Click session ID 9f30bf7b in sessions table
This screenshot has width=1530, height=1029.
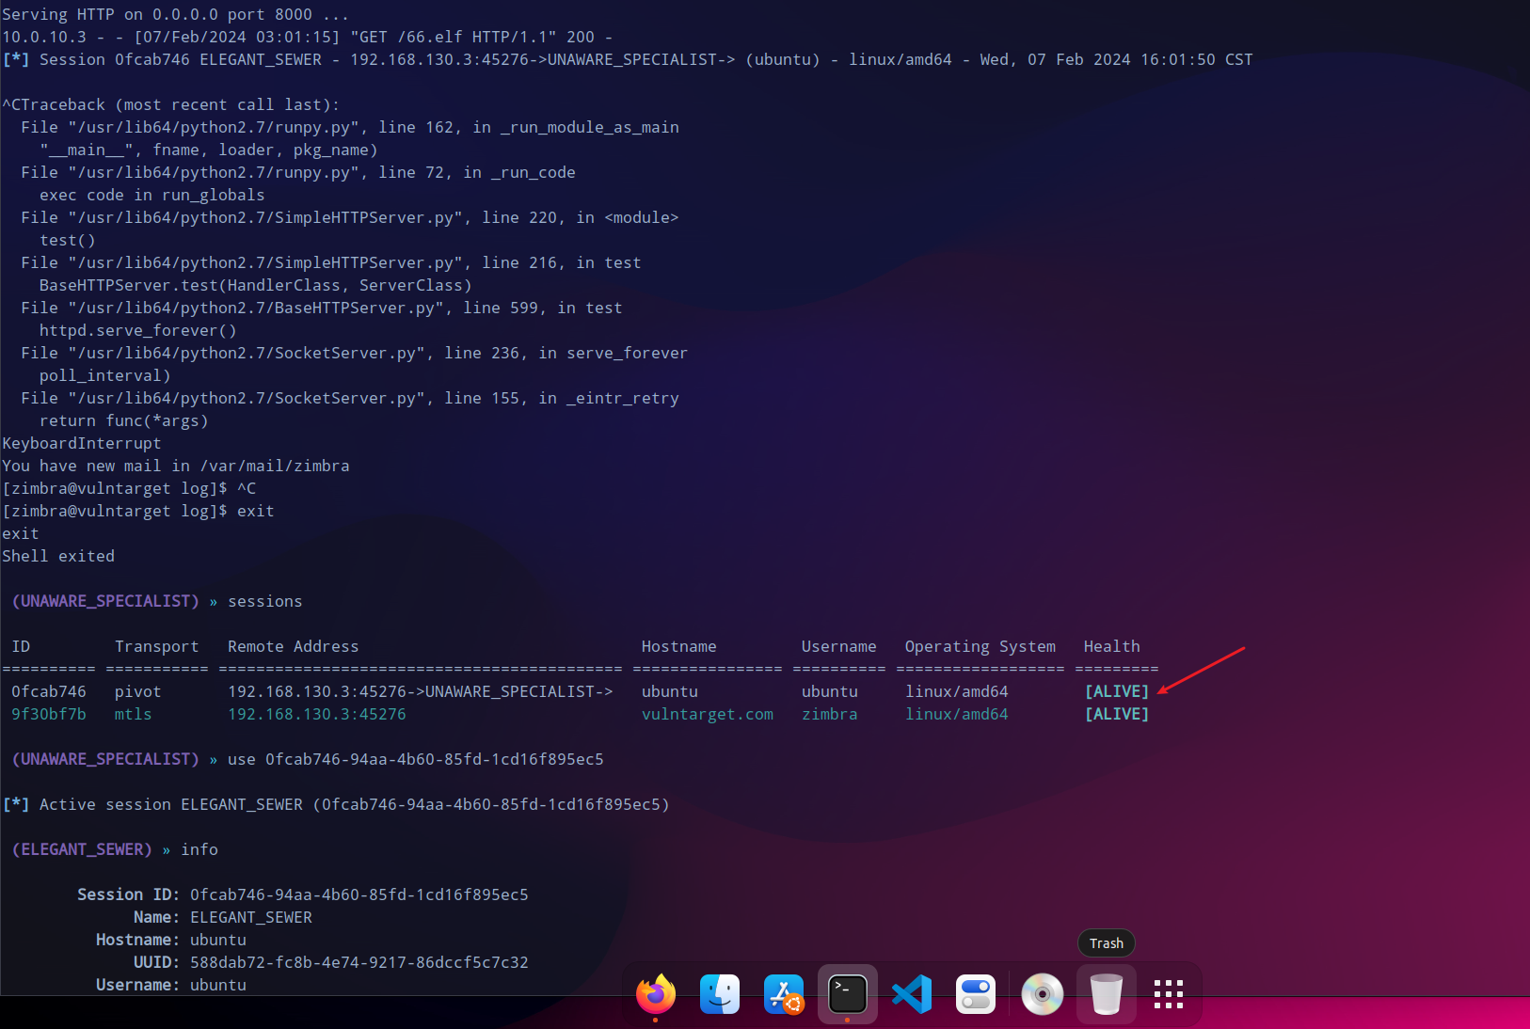pos(49,714)
